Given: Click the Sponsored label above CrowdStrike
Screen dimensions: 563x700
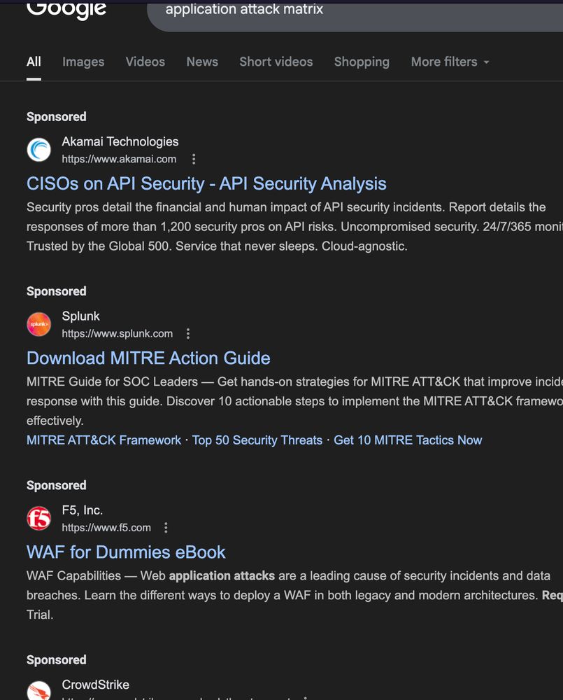Looking at the screenshot, I should pos(56,660).
